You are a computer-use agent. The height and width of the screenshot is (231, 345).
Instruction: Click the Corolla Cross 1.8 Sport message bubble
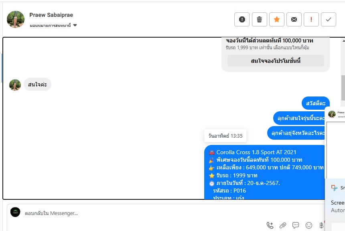[x=265, y=172]
